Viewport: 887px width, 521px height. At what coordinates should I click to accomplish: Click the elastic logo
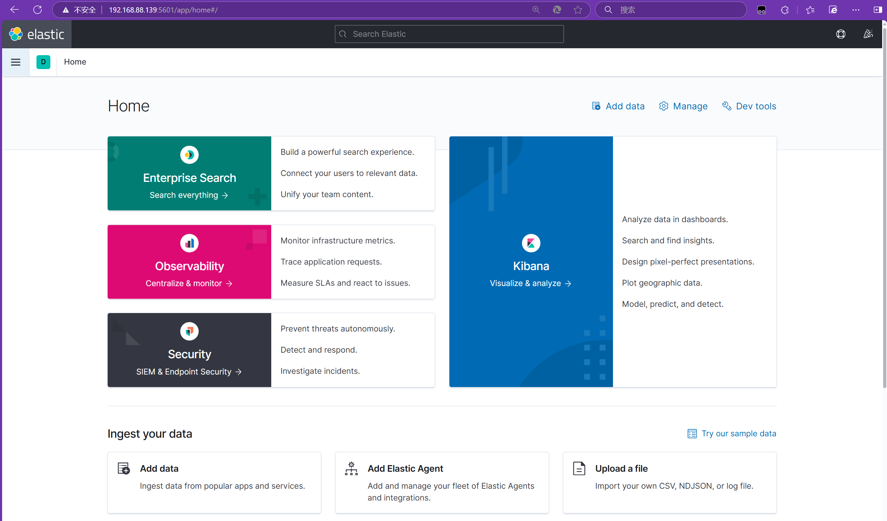(37, 34)
